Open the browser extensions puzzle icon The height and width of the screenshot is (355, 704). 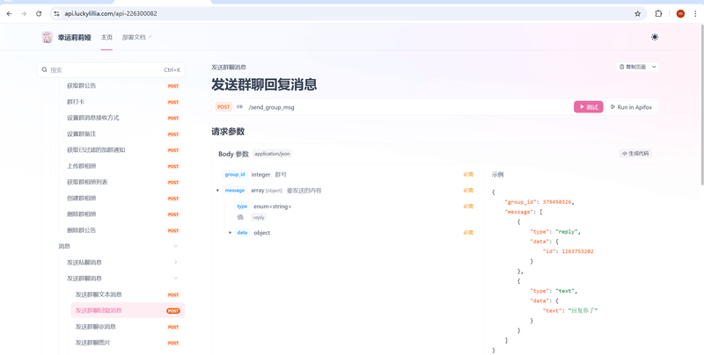658,14
